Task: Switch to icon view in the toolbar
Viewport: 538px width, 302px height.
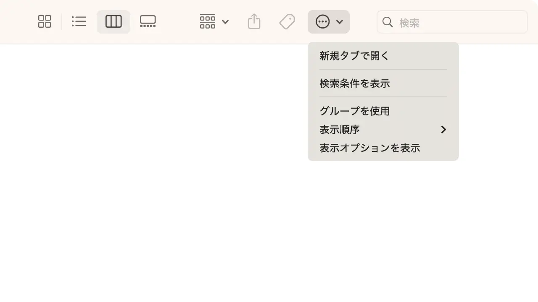Action: [45, 22]
